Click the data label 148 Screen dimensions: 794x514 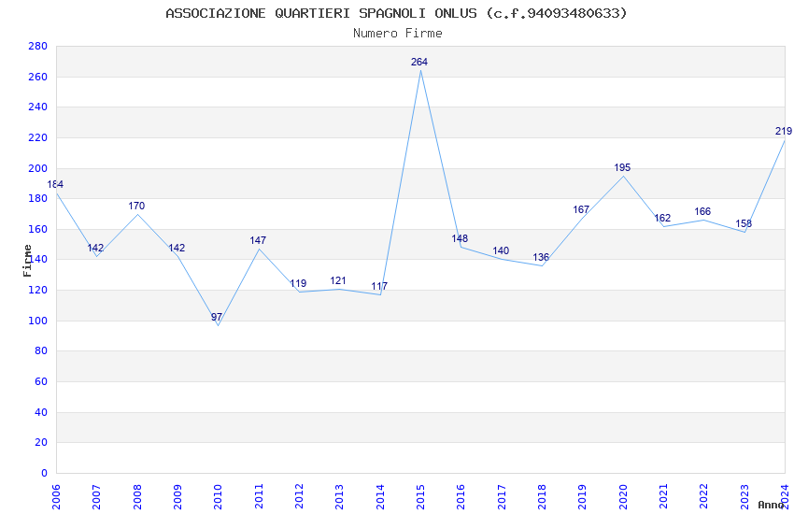tap(460, 238)
